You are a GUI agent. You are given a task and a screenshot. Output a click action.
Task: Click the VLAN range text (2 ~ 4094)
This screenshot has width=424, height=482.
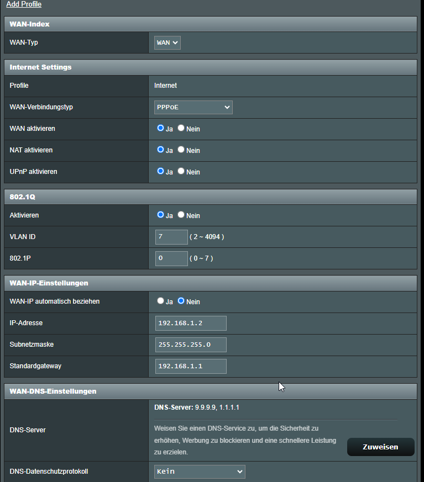pyautogui.click(x=207, y=237)
